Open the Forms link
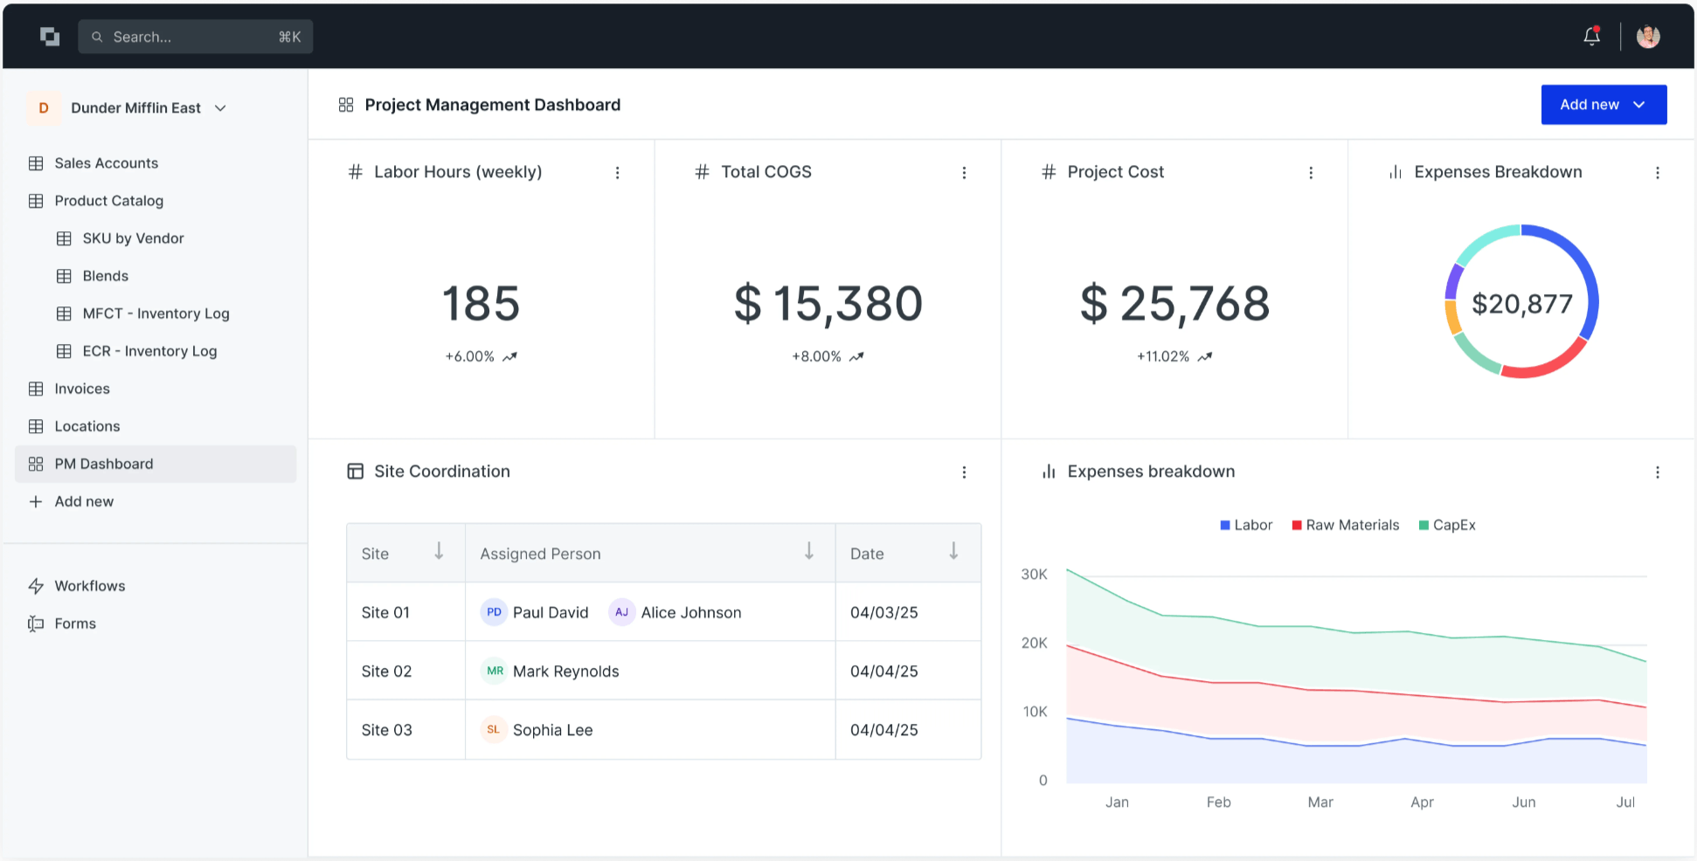1697x861 pixels. point(75,623)
